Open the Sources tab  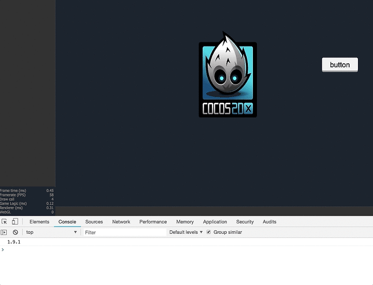tap(94, 221)
